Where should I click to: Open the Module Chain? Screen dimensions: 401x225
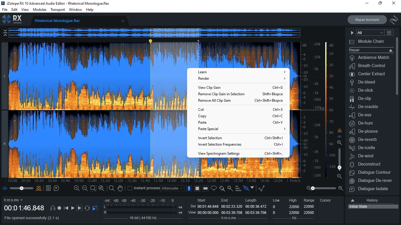(370, 41)
